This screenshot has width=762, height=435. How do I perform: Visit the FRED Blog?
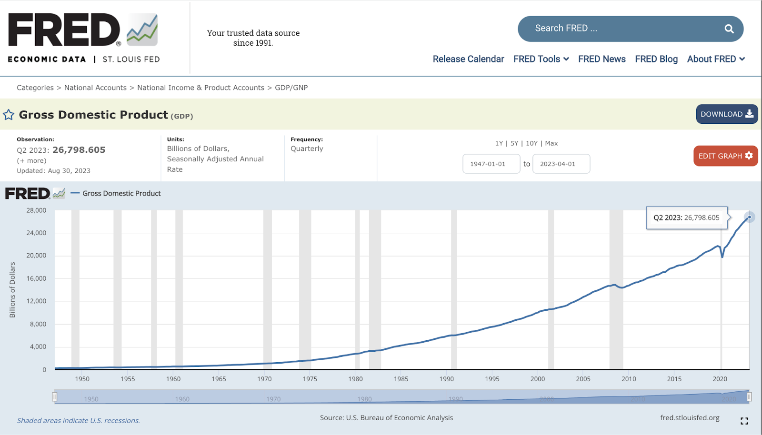[656, 59]
